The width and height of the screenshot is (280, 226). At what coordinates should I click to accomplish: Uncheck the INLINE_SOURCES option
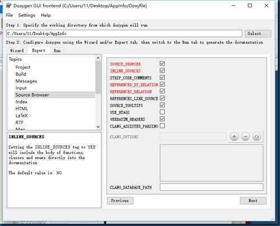[x=162, y=70]
